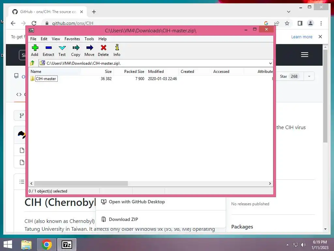Show hidden system tray icons
This screenshot has width=334, height=251.
pos(288,245)
